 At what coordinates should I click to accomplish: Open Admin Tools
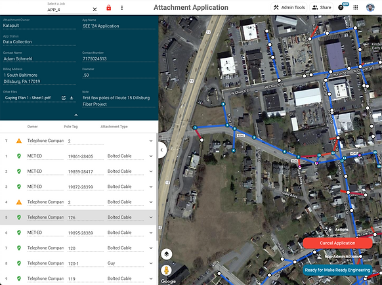pyautogui.click(x=289, y=8)
